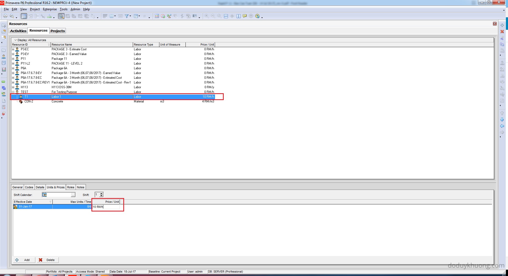This screenshot has width=508, height=276.
Task: Click the blue move left arrow icon
Action: (502, 126)
